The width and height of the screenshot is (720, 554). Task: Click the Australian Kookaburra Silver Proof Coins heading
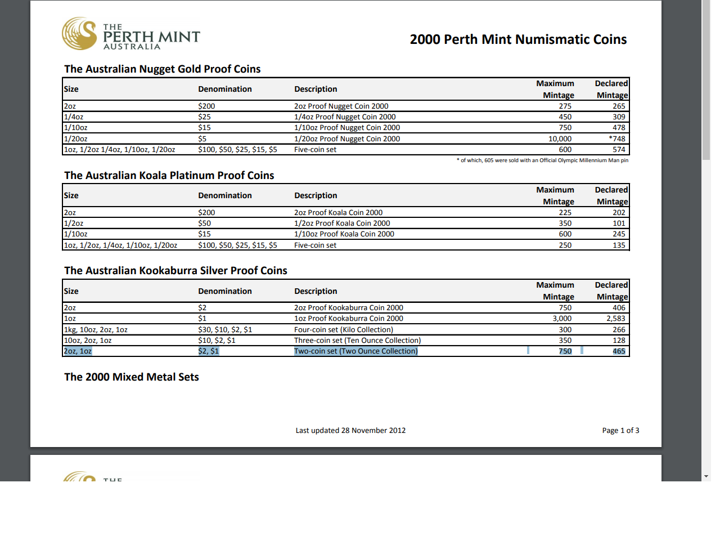click(175, 271)
